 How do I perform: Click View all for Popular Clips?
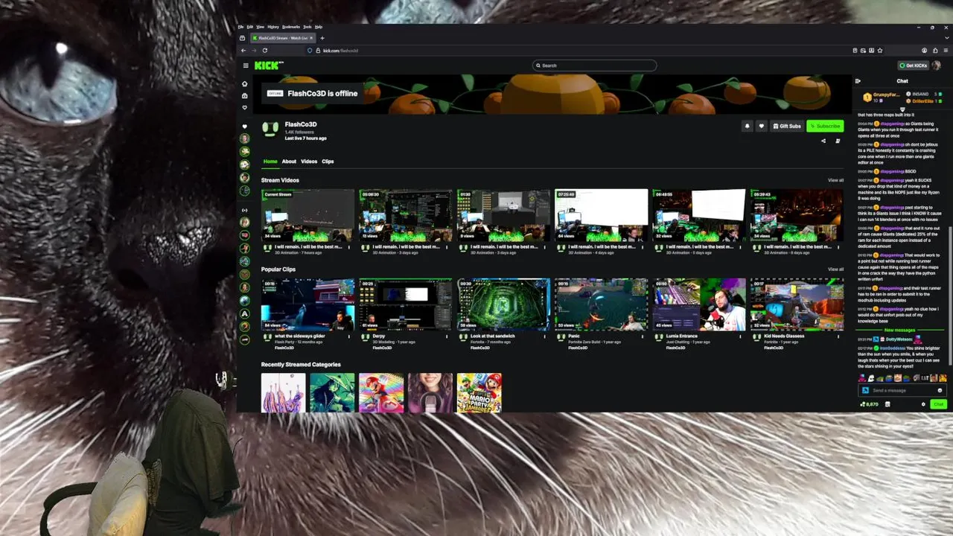tap(835, 269)
